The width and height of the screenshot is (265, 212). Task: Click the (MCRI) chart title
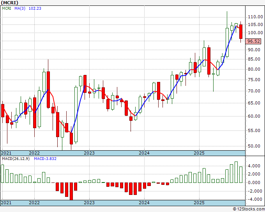10,3
